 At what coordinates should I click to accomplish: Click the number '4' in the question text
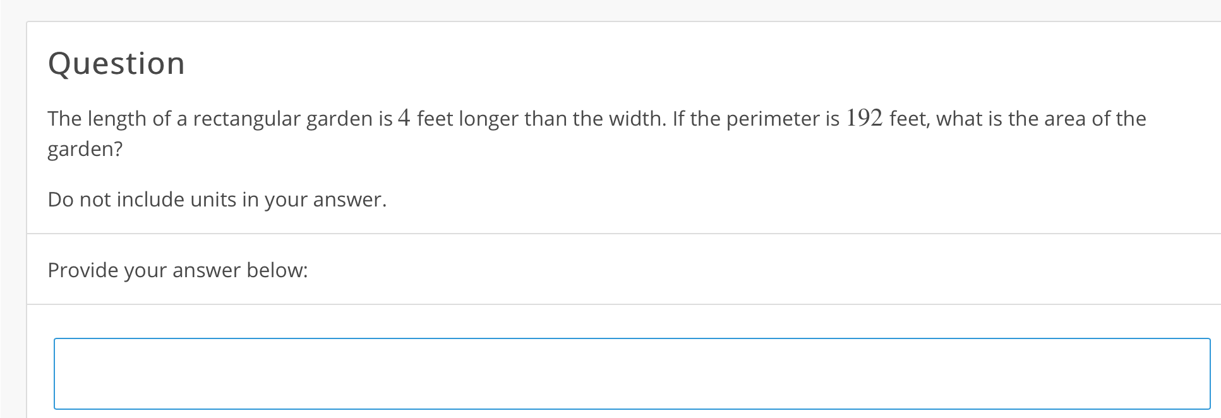tap(404, 117)
